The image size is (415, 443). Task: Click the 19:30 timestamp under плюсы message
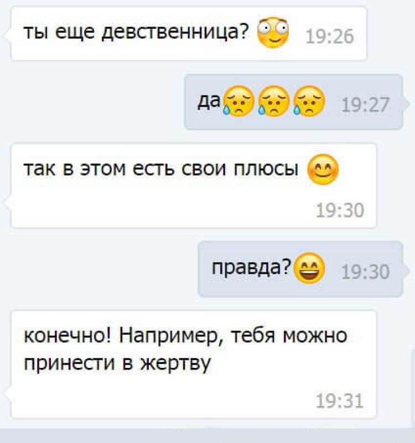pyautogui.click(x=340, y=210)
